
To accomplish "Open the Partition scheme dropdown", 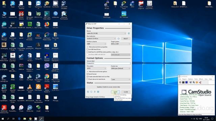I will pyautogui.click(x=97, y=44).
